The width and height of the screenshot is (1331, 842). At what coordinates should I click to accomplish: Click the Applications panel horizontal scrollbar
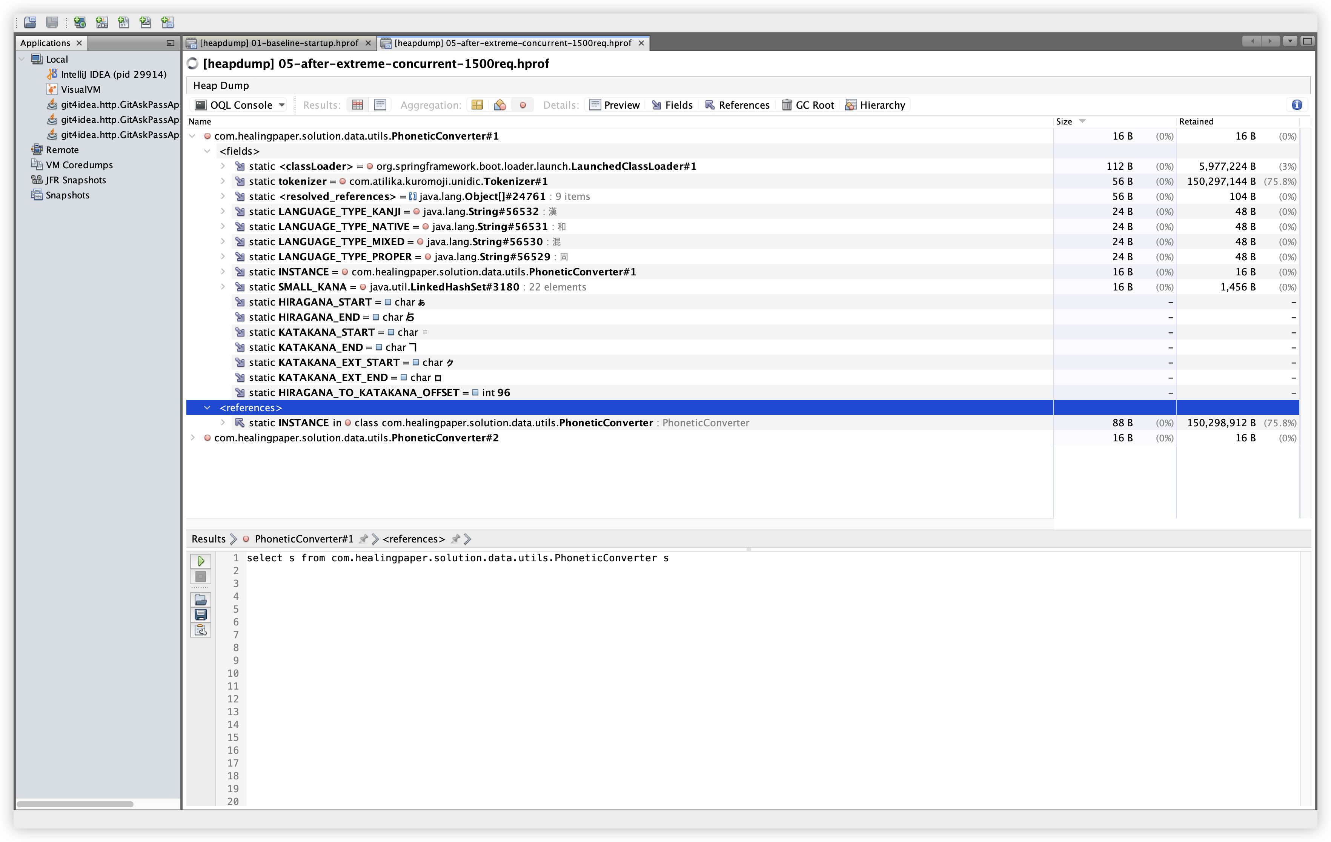[75, 804]
